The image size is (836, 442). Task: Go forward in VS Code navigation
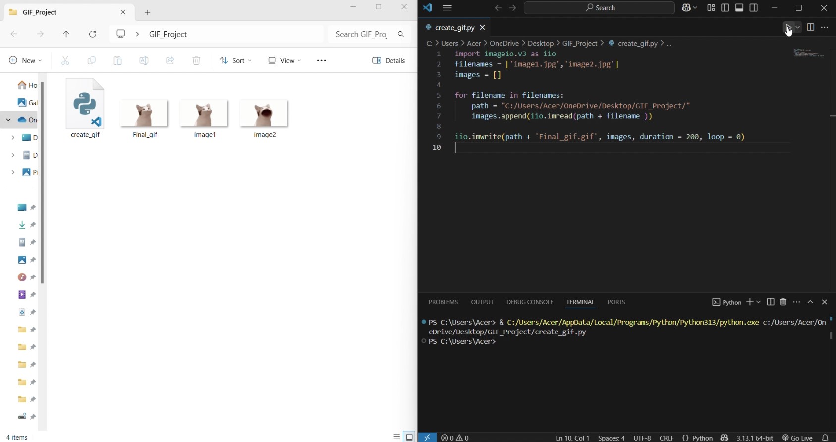(513, 8)
